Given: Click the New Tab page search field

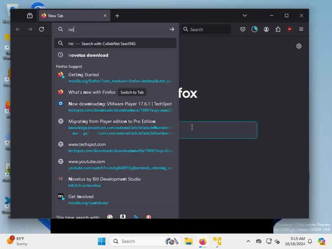Looking at the screenshot, I should point(218,130).
